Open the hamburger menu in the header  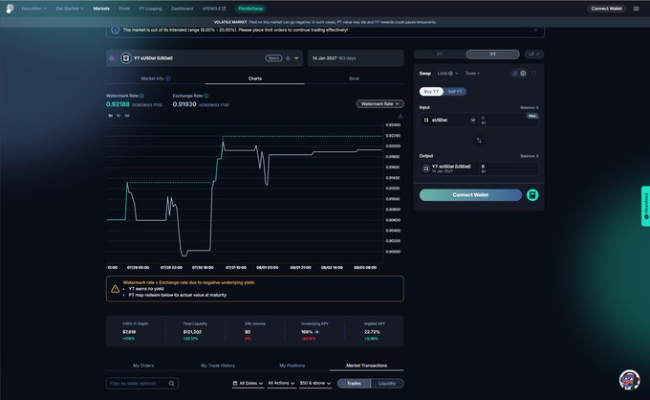[x=636, y=9]
